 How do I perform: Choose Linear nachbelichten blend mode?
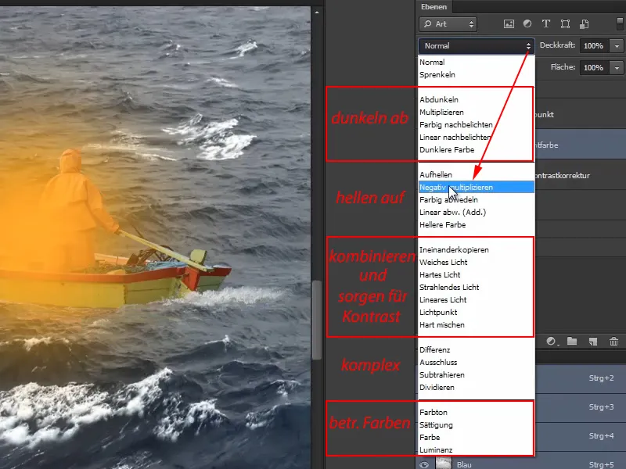[x=477, y=138]
